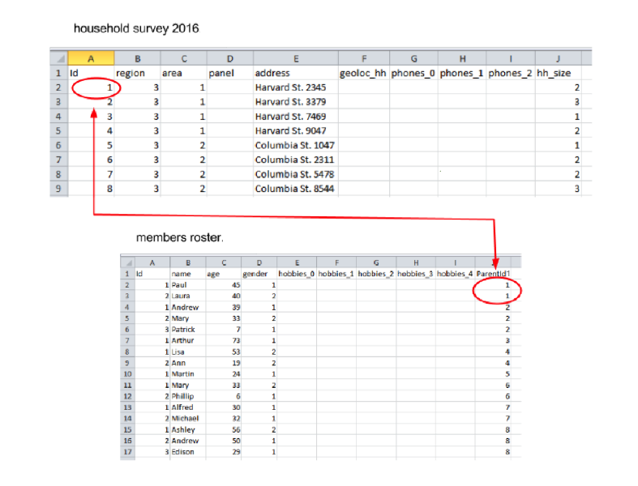This screenshot has width=638, height=486.
Task: Select the cell with the name Patrick
Action: pos(187,330)
